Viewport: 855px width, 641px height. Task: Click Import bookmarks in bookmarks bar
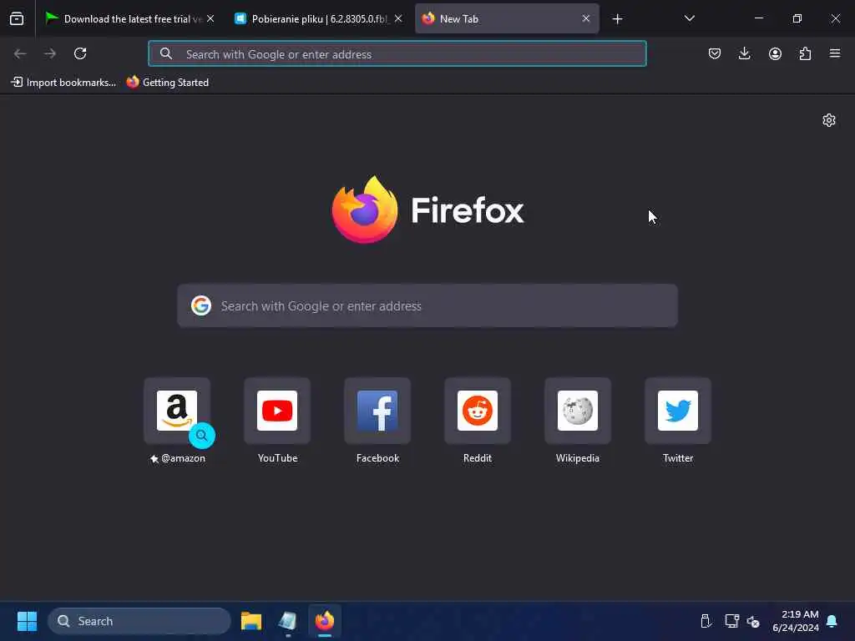pyautogui.click(x=63, y=83)
